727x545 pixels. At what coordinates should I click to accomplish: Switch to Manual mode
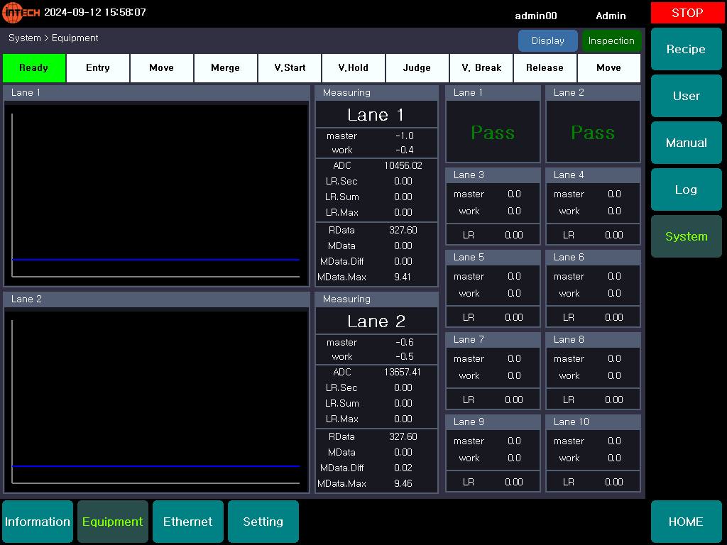click(687, 143)
